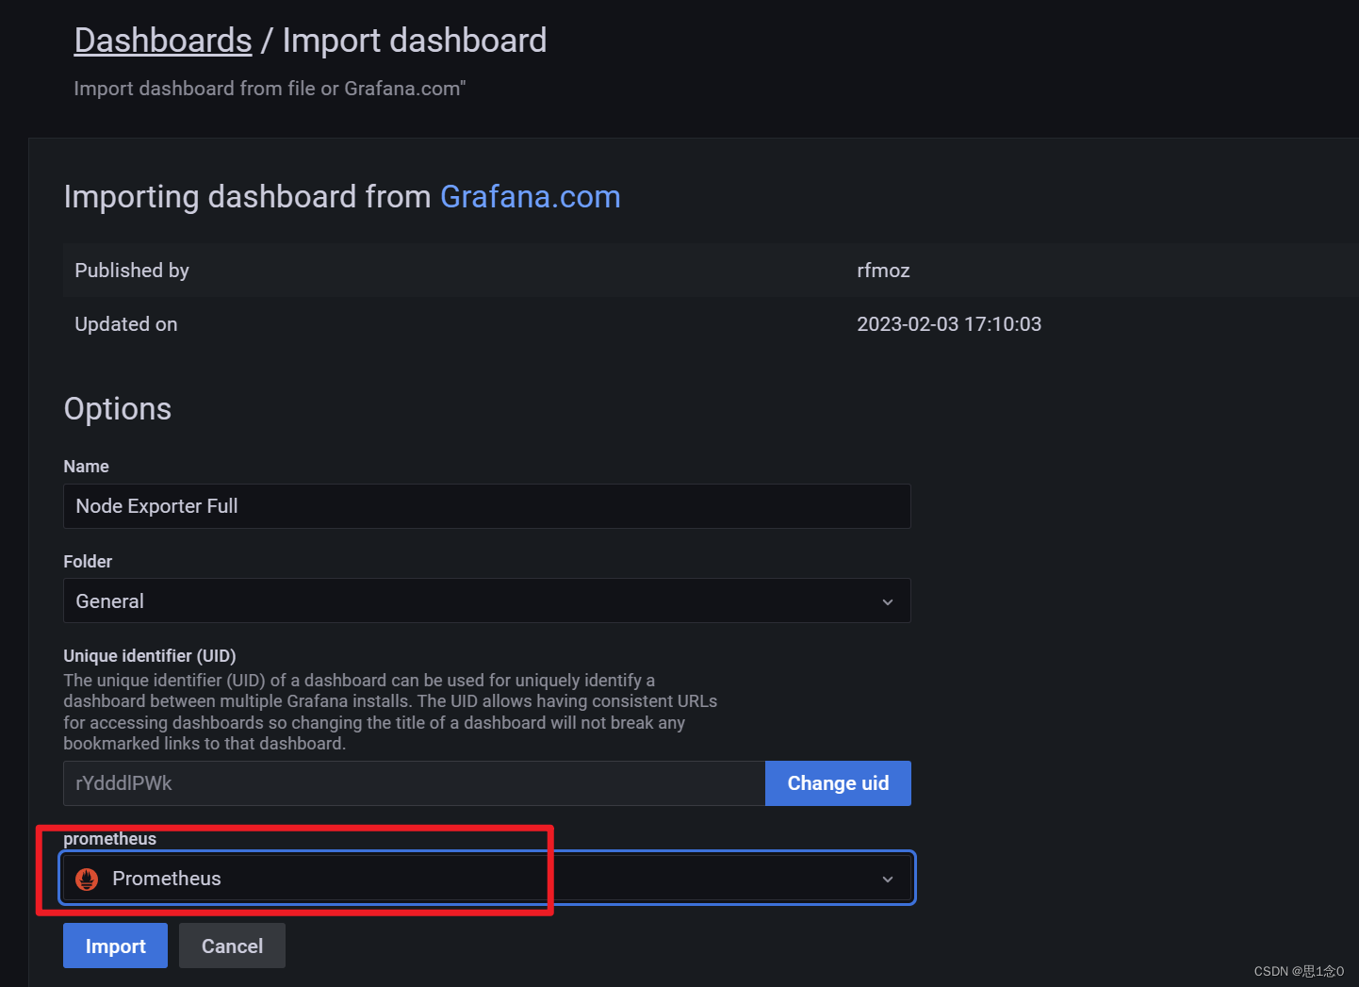
Task: Click the Change uid button
Action: point(838,783)
